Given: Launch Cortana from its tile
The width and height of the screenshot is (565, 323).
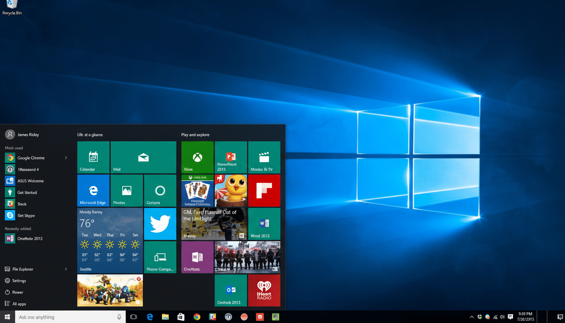Looking at the screenshot, I should point(160,190).
